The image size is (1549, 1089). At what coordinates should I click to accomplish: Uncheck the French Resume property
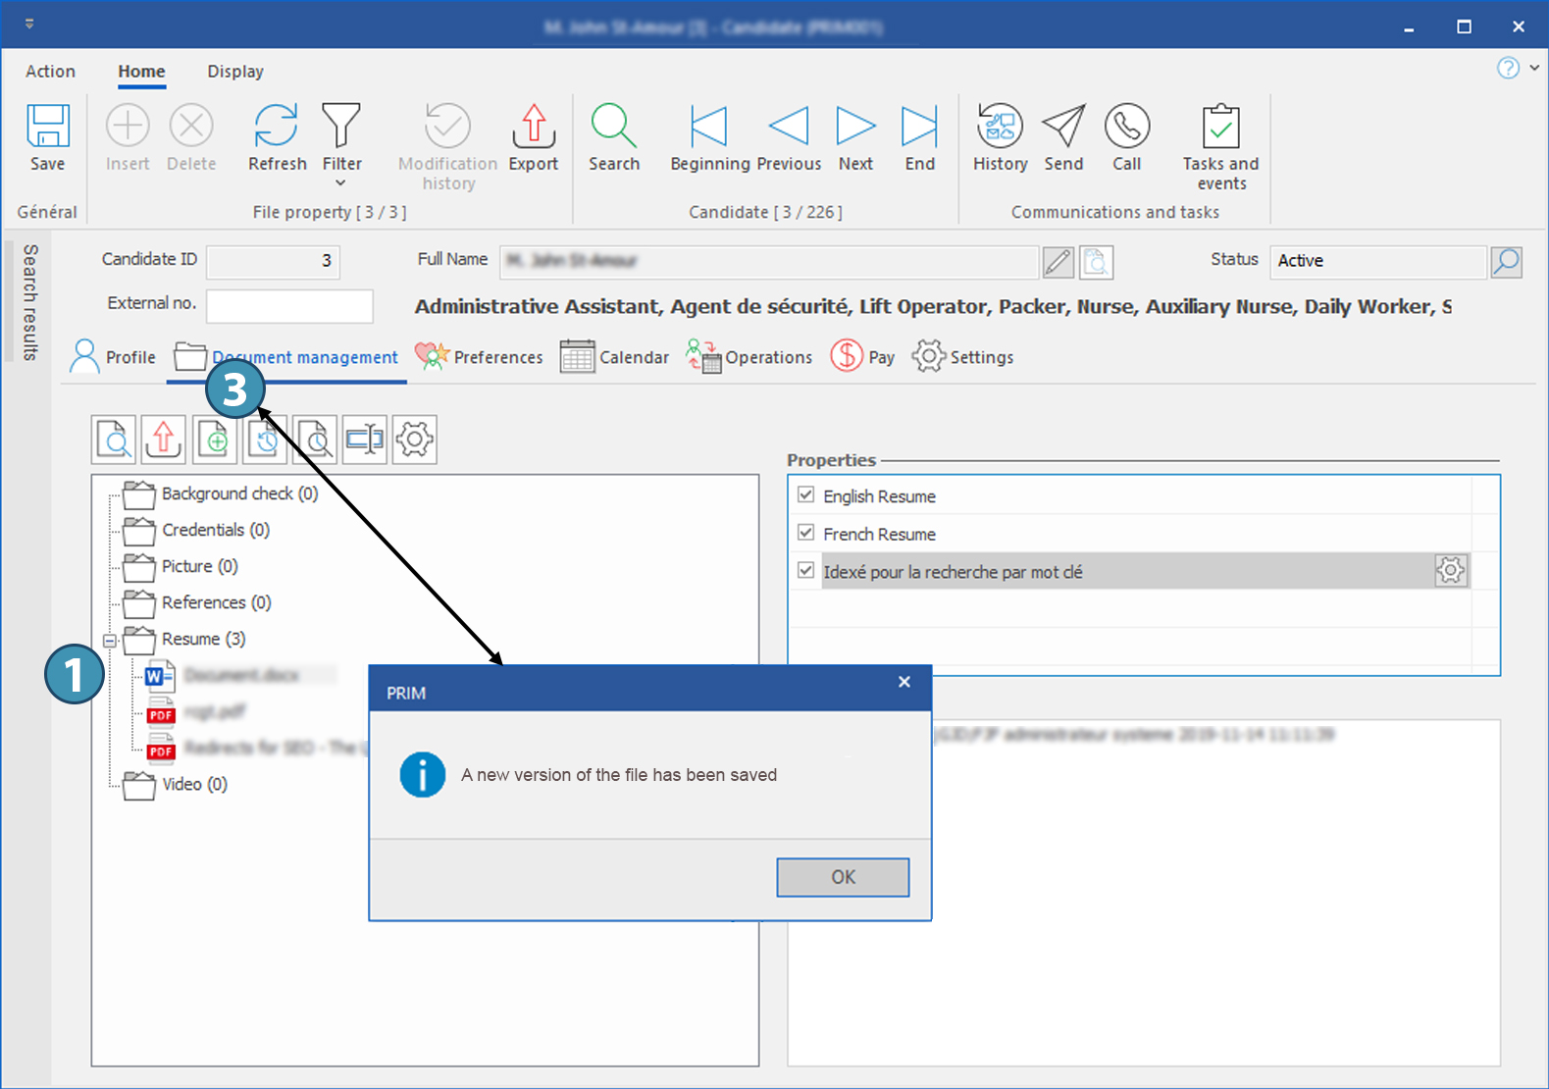[x=806, y=533]
